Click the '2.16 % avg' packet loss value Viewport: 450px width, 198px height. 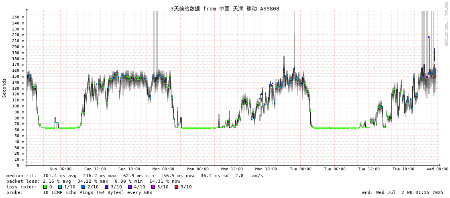point(57,181)
